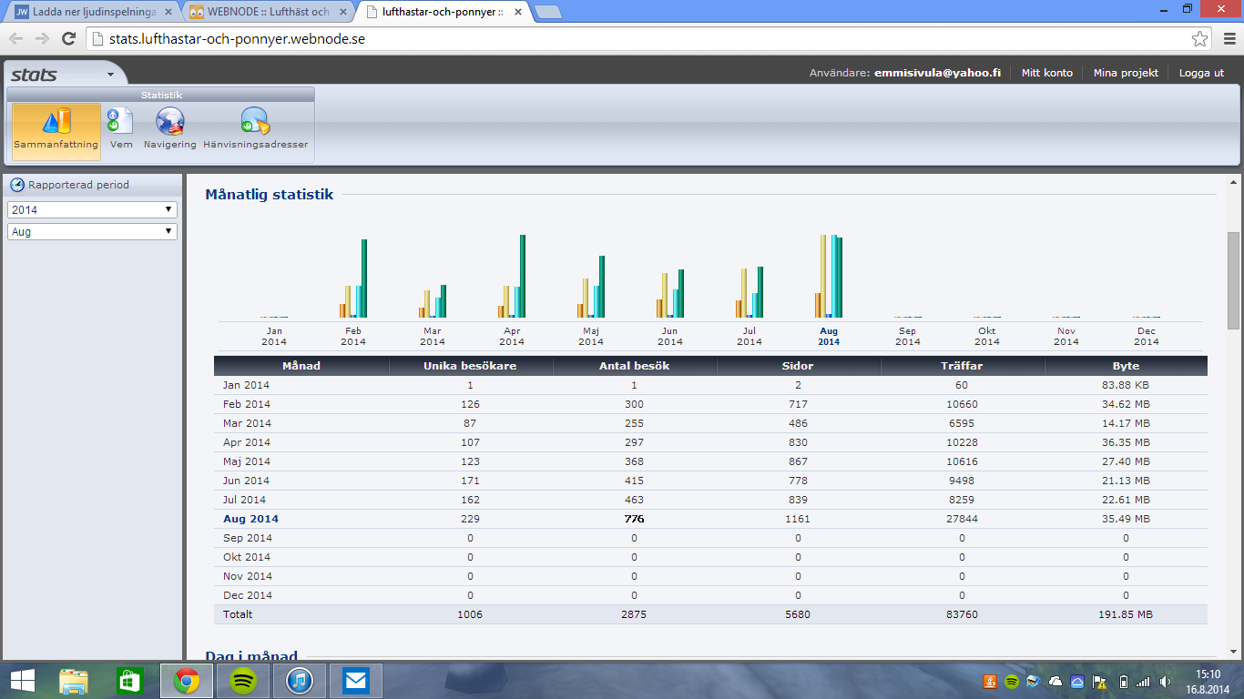Image resolution: width=1244 pixels, height=699 pixels.
Task: Open the Mina projekt link
Action: [x=1126, y=73]
